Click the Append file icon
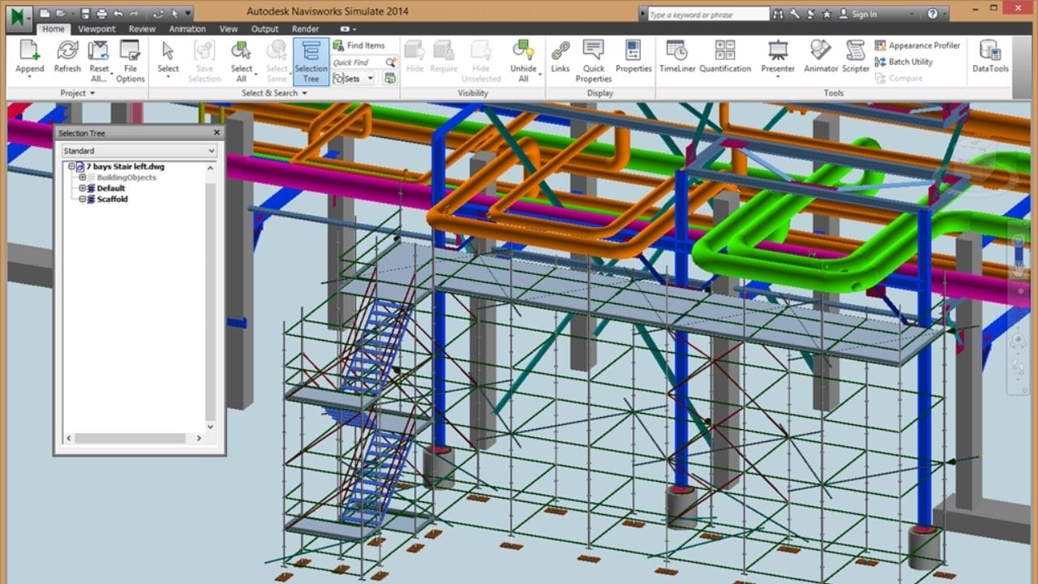 click(29, 51)
